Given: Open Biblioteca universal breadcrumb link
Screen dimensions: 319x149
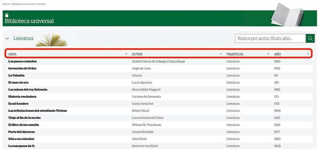Looking at the screenshot, I should click(23, 4).
